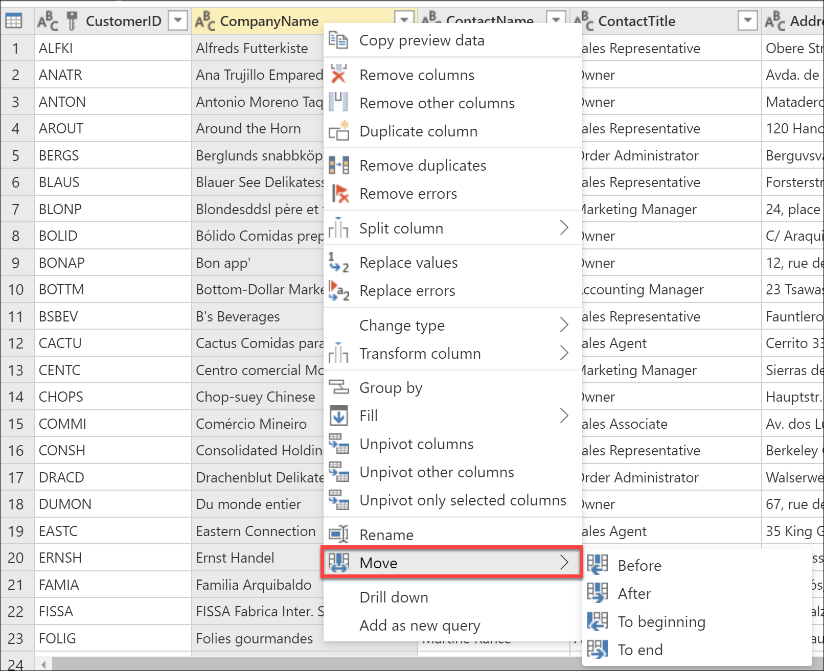Click the Unpivot other columns icon
824x671 pixels.
pos(338,472)
